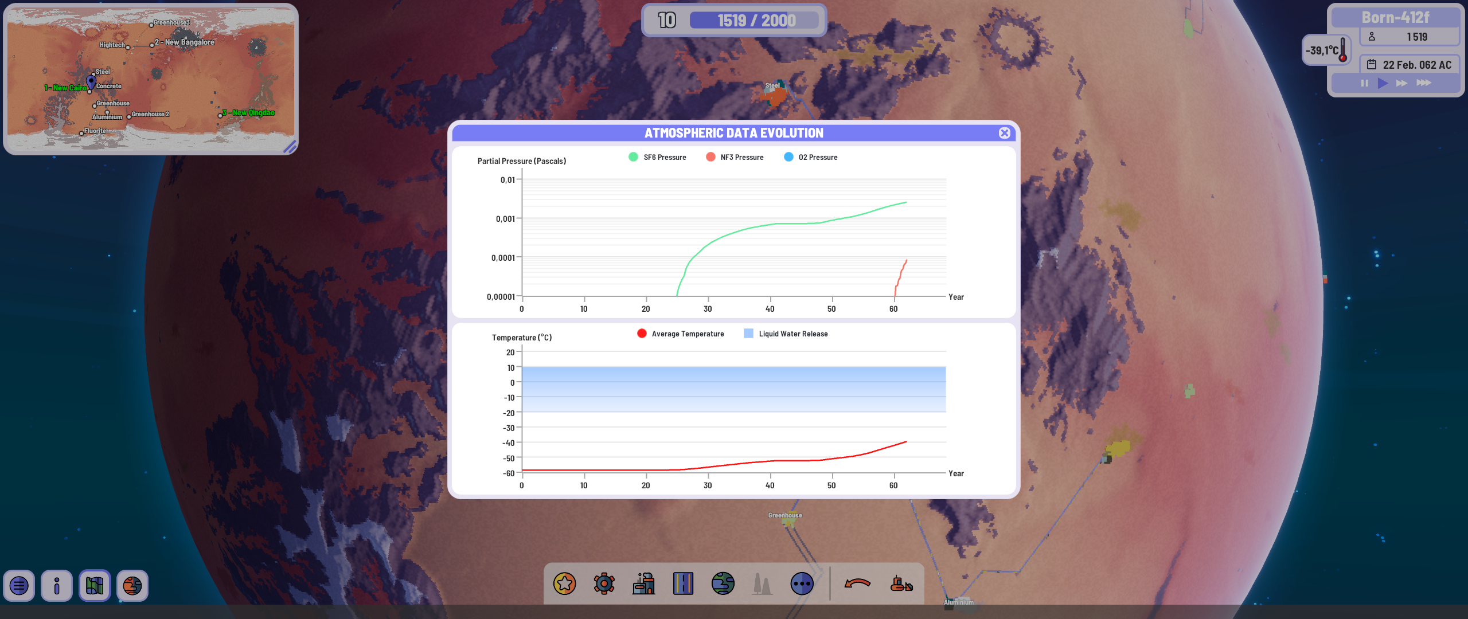This screenshot has width=1468, height=619.
Task: Open the gear resources build category
Action: pyautogui.click(x=604, y=584)
